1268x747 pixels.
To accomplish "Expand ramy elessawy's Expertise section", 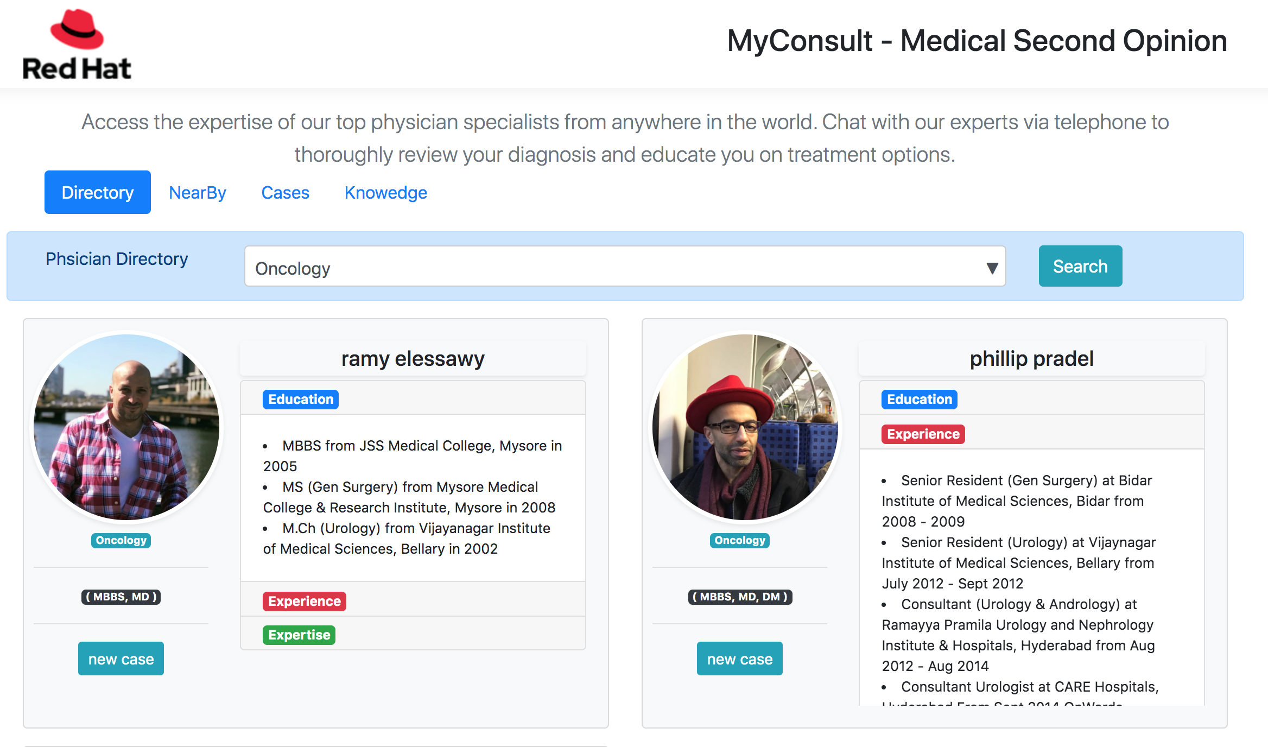I will point(299,635).
